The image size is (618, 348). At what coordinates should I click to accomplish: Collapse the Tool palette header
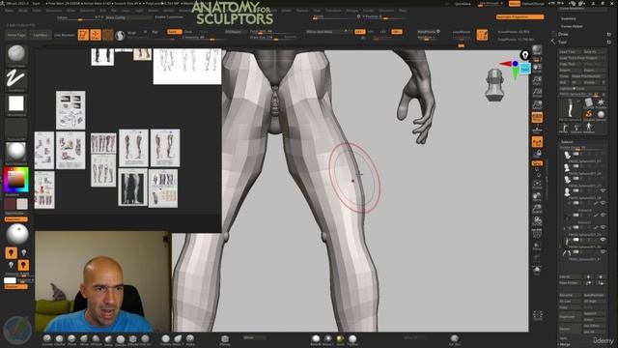point(562,42)
